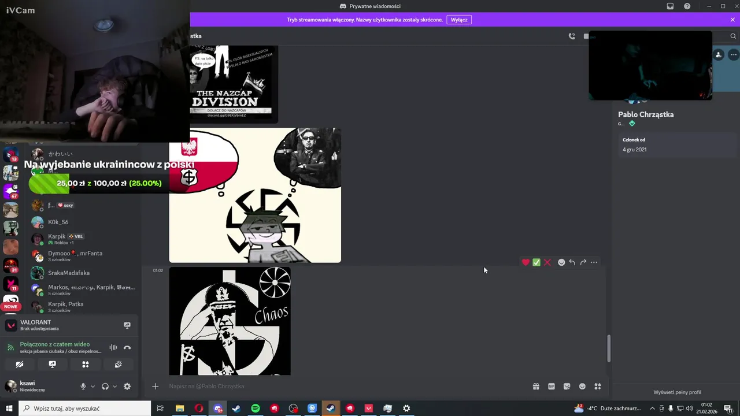Open the Pablo Chrząstka profile name
740x416 pixels.
tap(646, 114)
